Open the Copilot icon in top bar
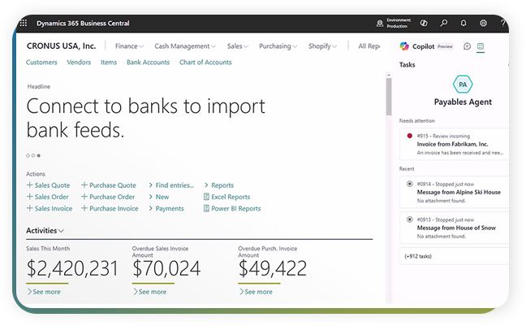 [424, 23]
